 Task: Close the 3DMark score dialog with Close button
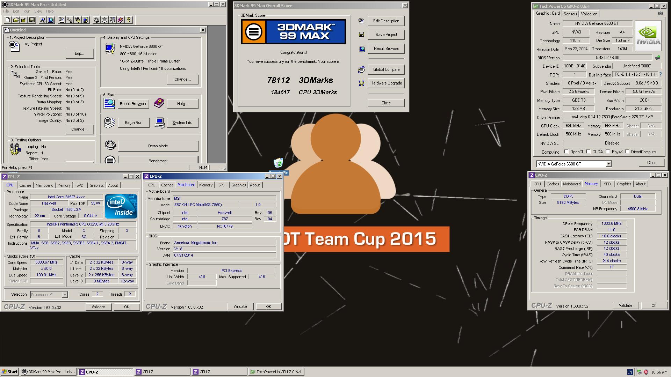pyautogui.click(x=386, y=103)
